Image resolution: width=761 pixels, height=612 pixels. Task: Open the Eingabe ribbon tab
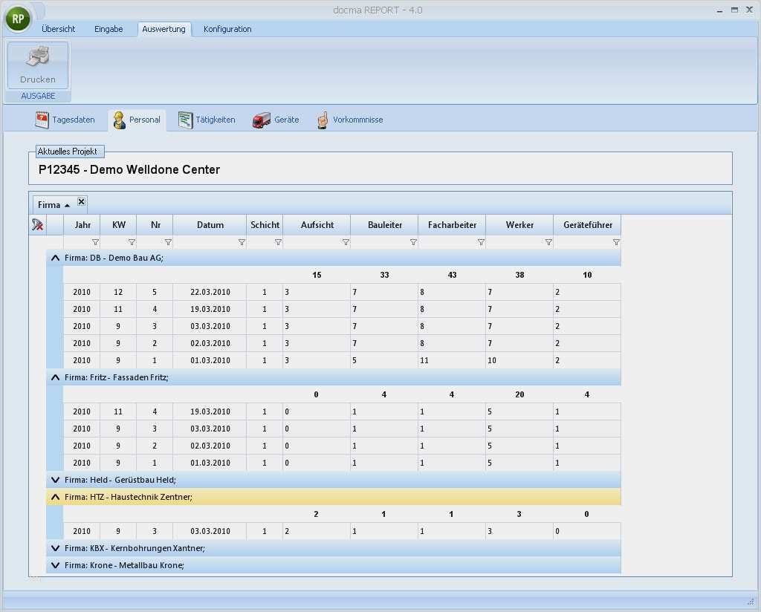pyautogui.click(x=109, y=29)
